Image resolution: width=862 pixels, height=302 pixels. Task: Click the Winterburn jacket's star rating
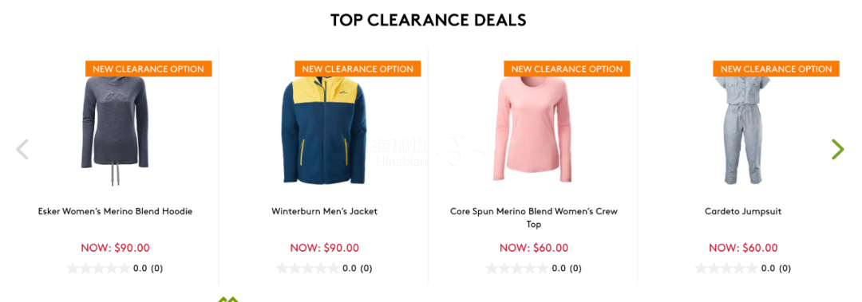click(308, 269)
